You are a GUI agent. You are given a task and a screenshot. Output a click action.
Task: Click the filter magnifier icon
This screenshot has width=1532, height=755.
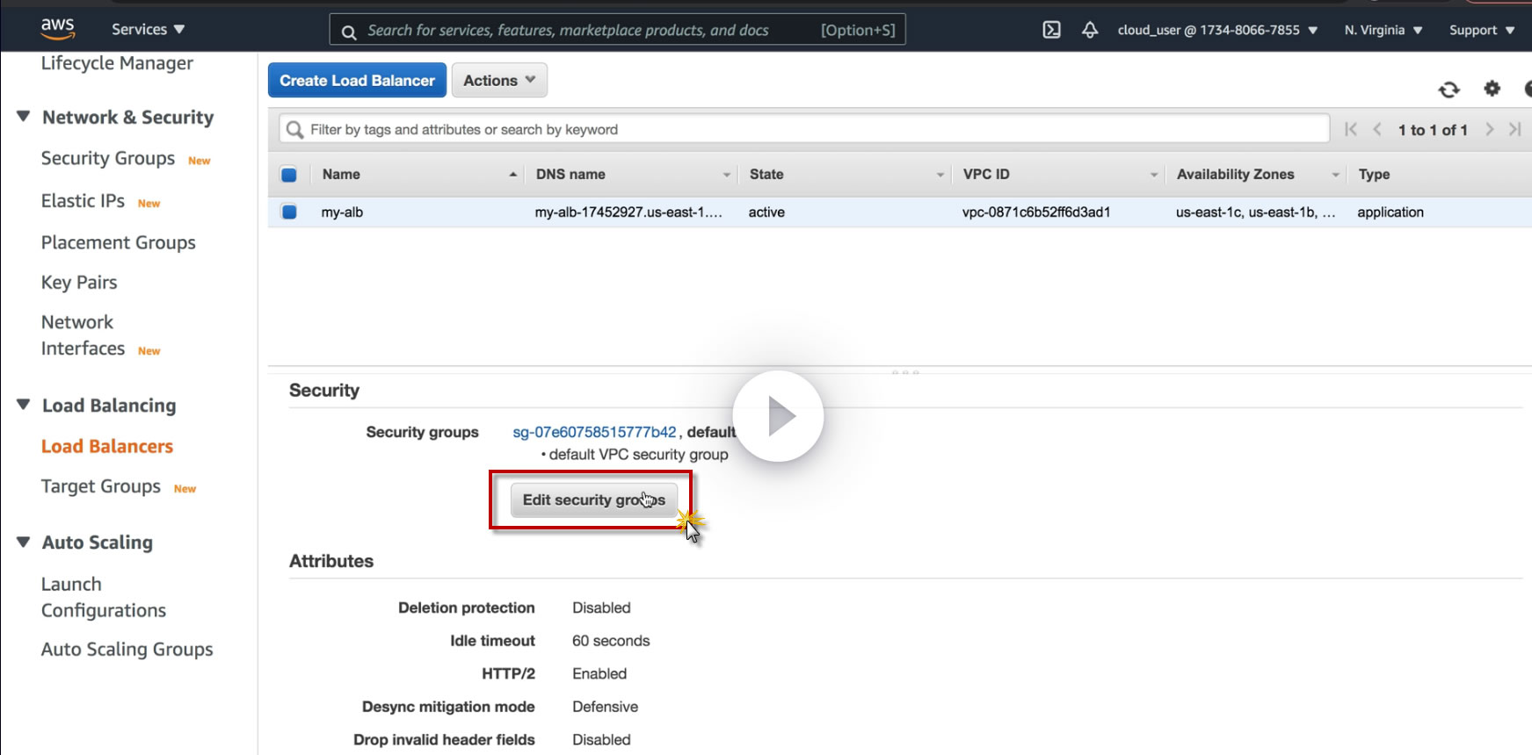point(295,130)
